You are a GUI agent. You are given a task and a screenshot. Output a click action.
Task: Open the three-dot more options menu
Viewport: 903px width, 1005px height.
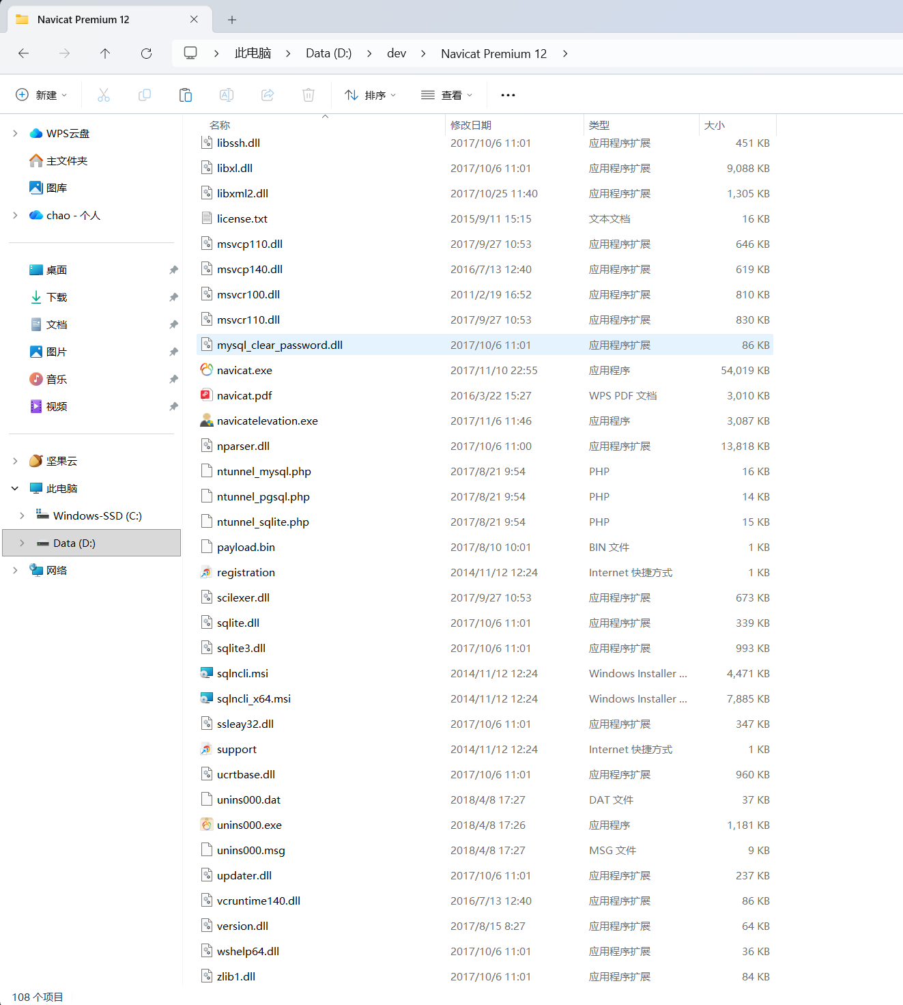pyautogui.click(x=508, y=95)
